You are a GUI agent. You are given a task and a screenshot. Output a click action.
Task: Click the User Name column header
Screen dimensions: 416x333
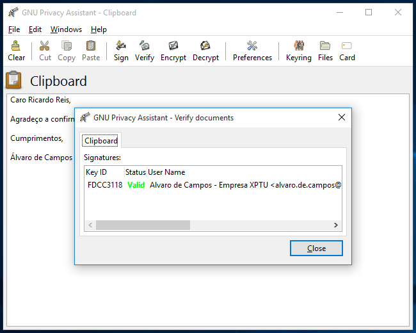coord(166,172)
